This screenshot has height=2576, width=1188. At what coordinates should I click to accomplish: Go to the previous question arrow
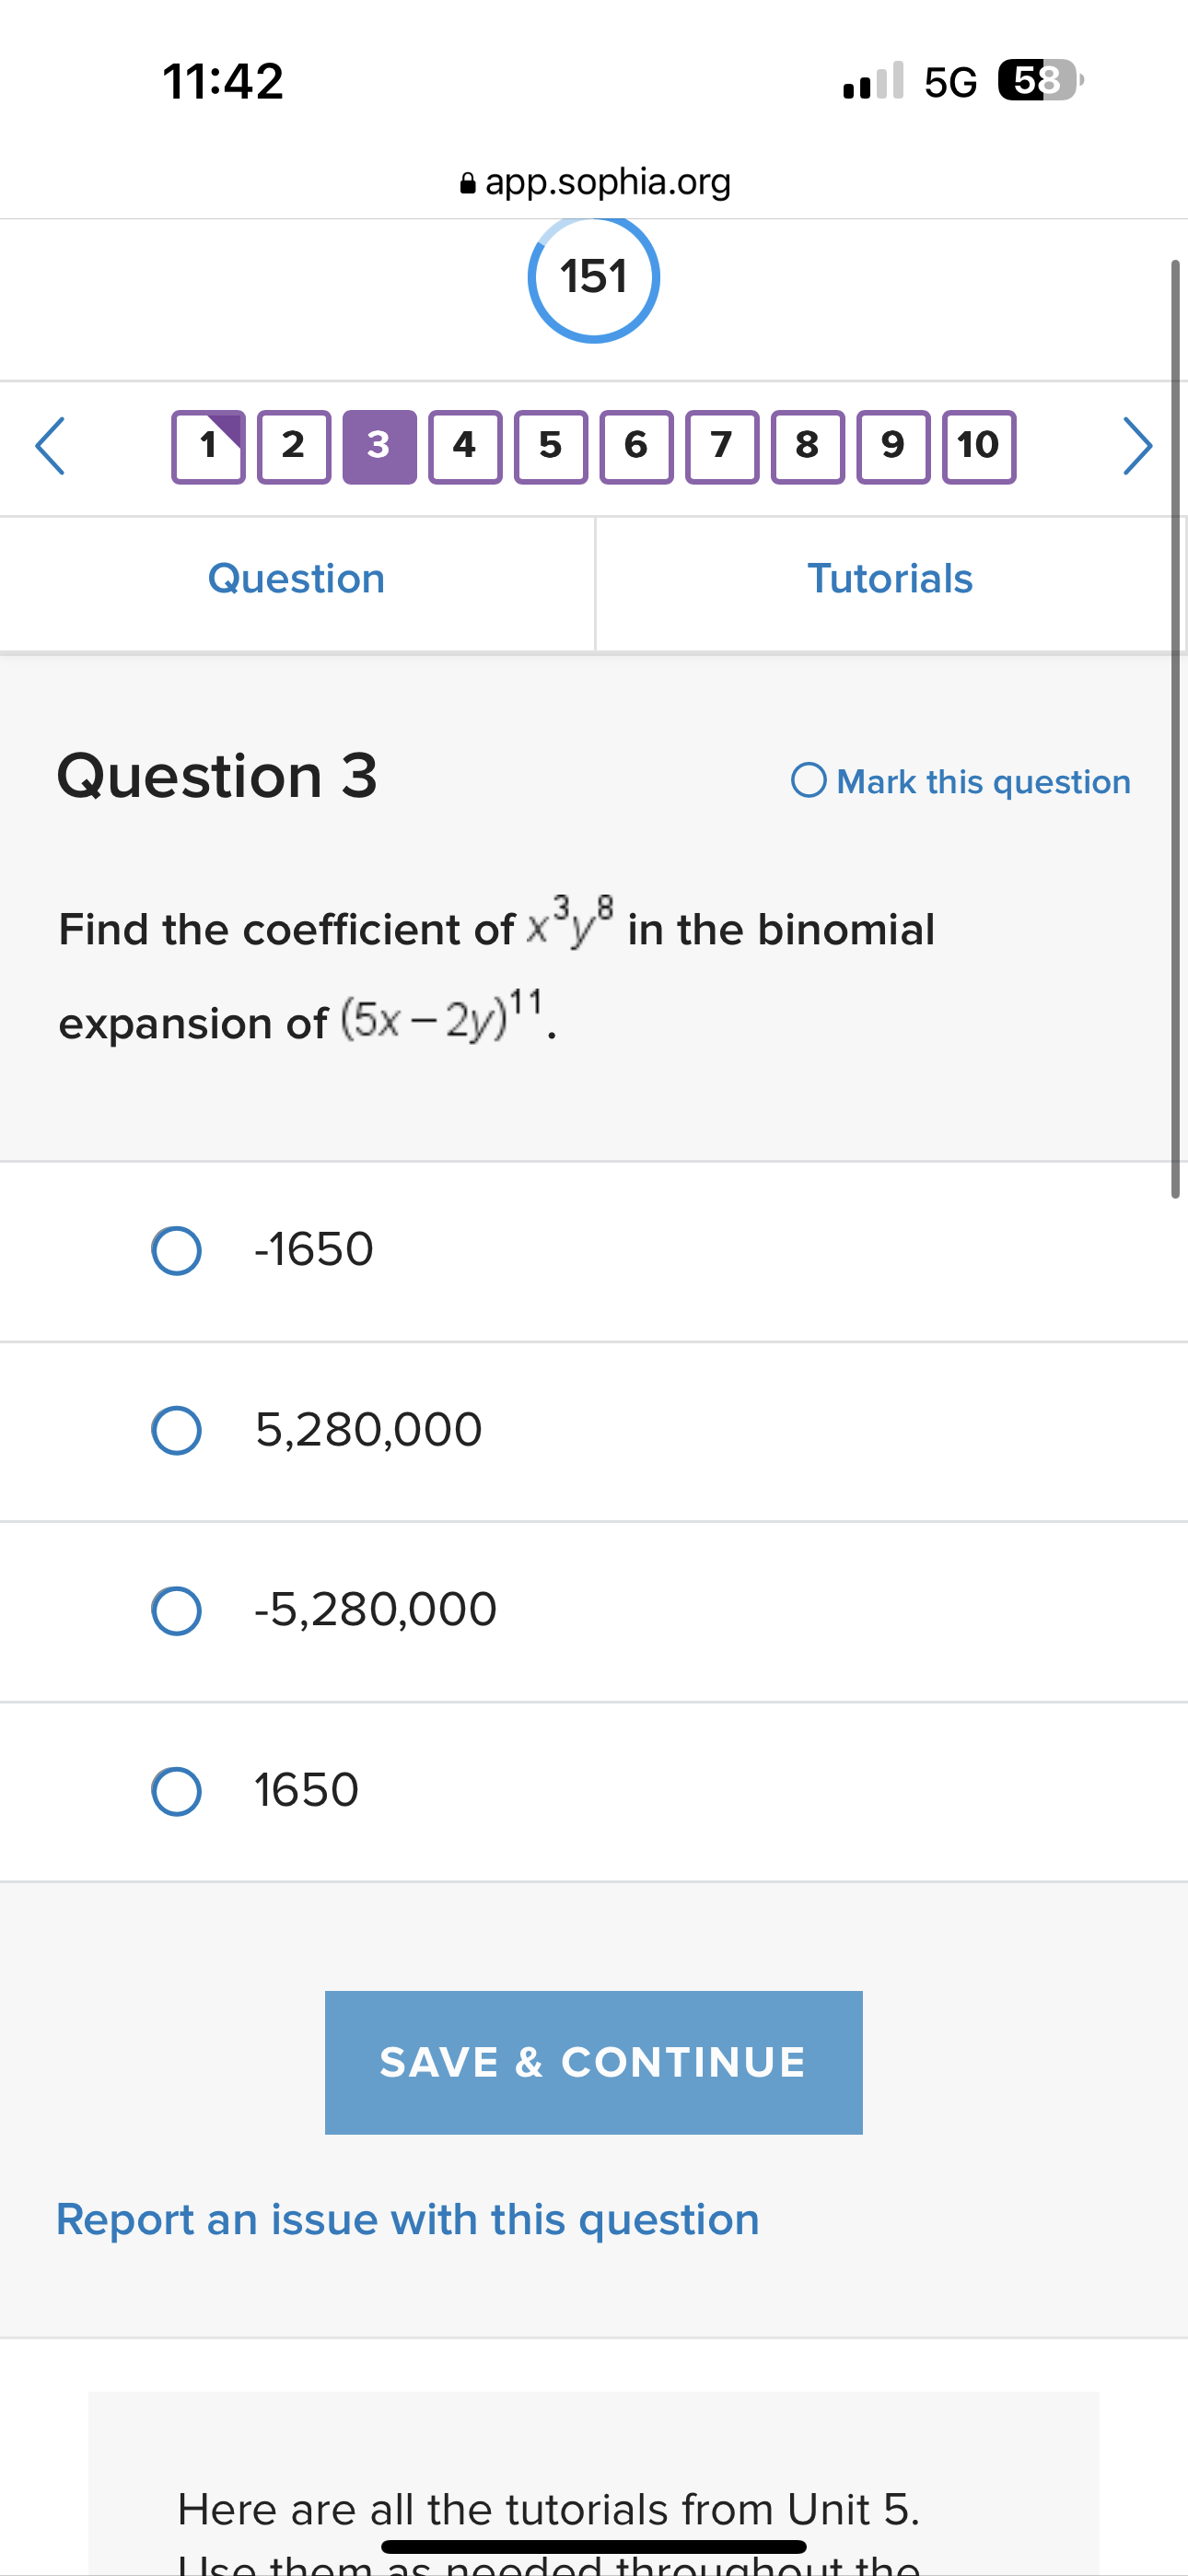(x=50, y=446)
